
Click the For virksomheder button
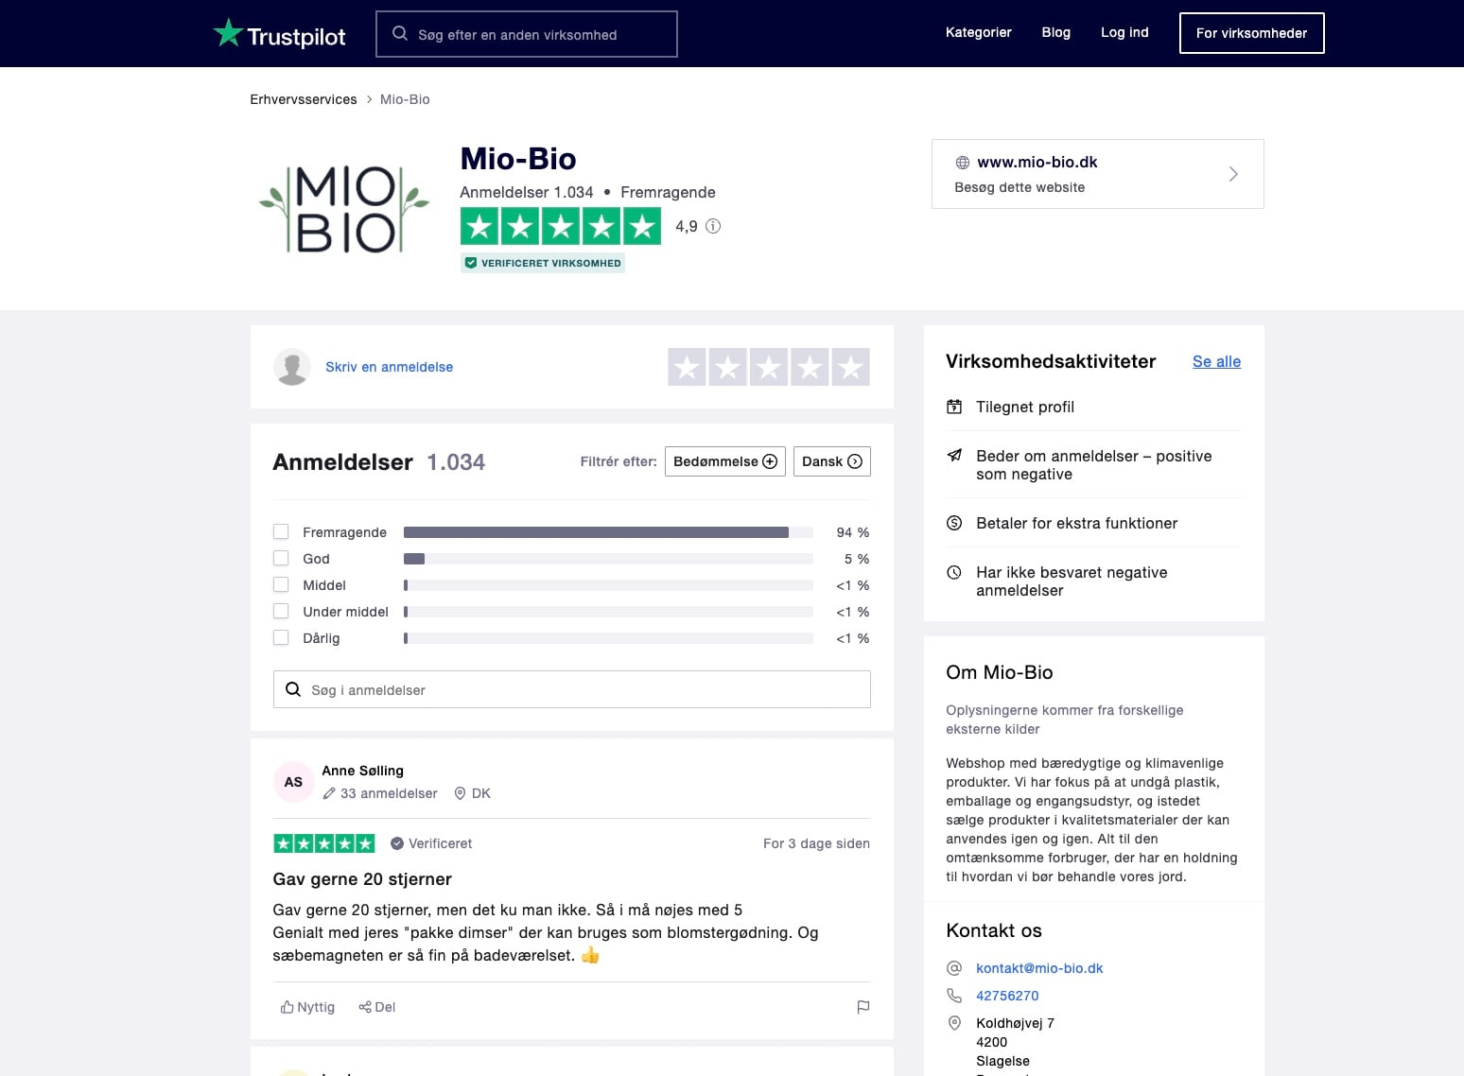(x=1251, y=33)
